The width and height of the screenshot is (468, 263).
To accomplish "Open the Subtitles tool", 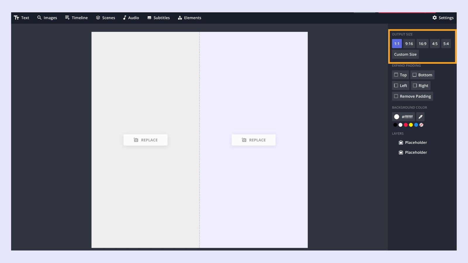I will (x=158, y=18).
